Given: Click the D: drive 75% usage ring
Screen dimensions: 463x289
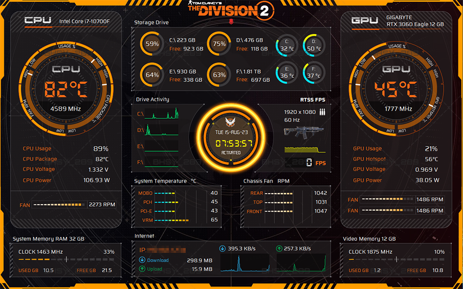Looking at the screenshot, I should pos(219,44).
